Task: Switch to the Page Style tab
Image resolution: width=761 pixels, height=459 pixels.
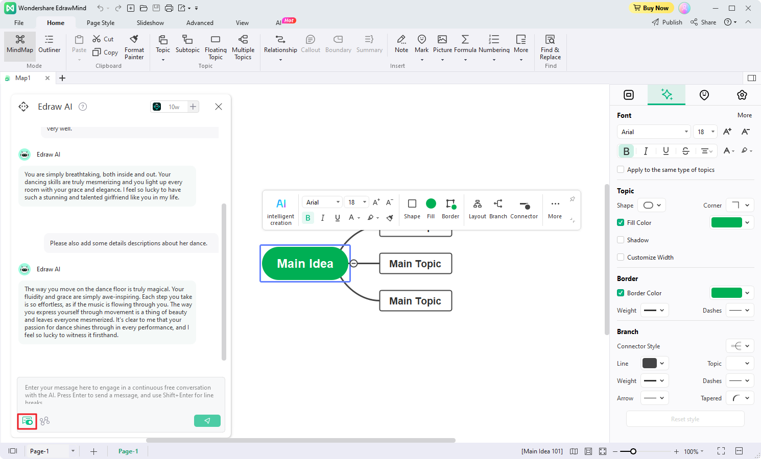Action: click(x=101, y=22)
